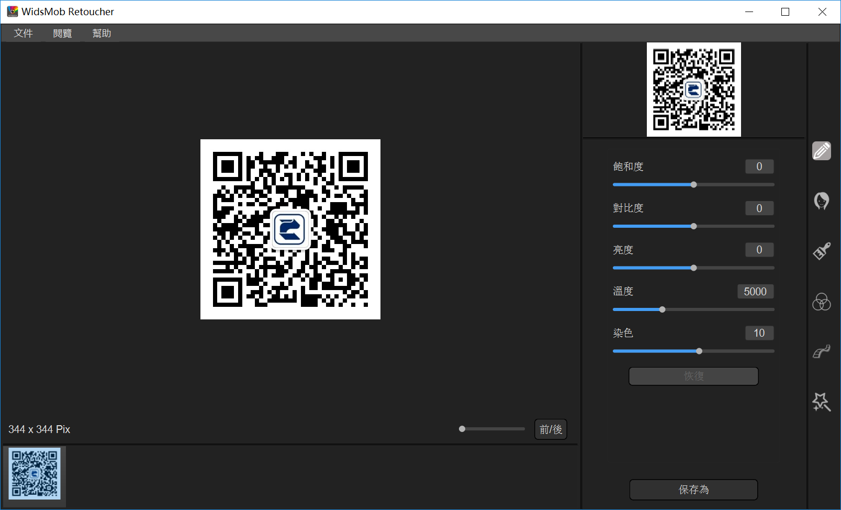841x510 pixels.
Task: Close the WidsMob Retoucher window
Action: pyautogui.click(x=822, y=12)
